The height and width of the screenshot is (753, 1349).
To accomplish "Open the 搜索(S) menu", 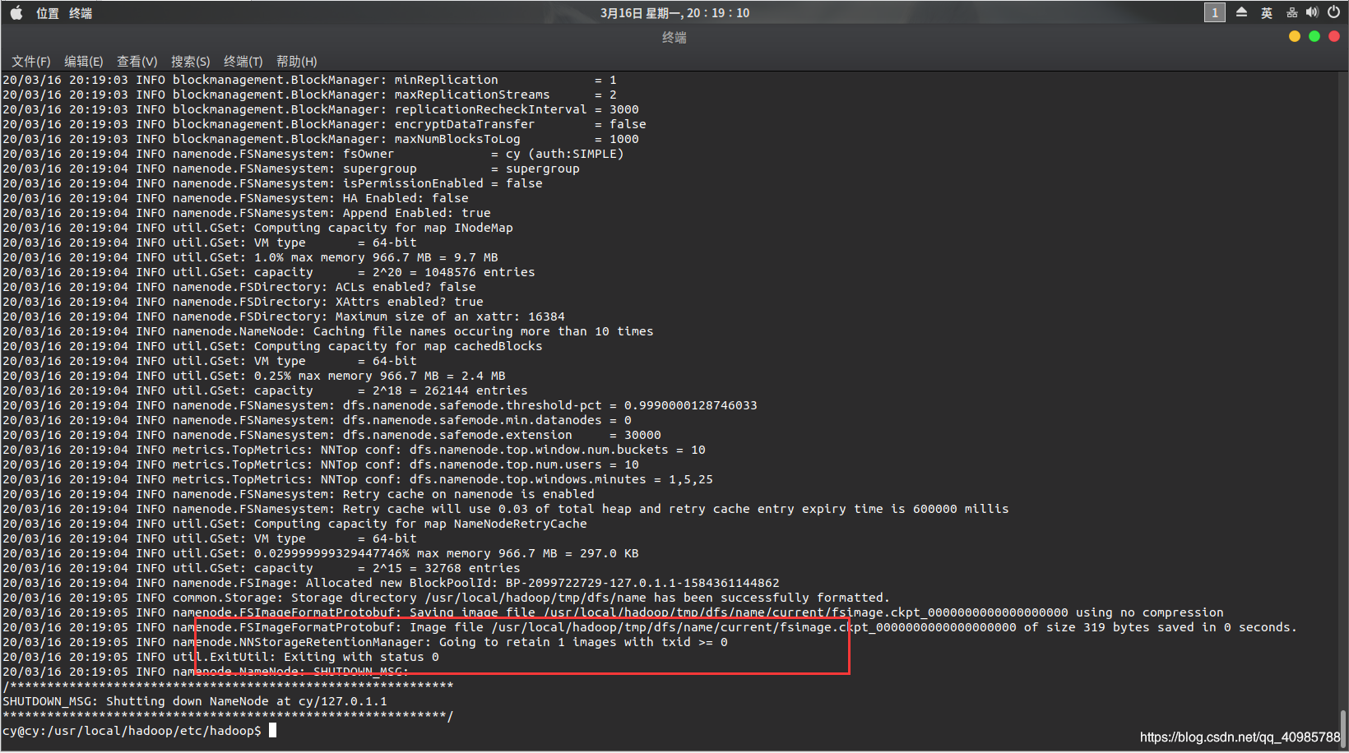I will 191,62.
